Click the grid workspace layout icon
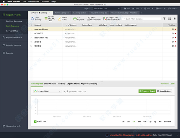 click(169, 19)
